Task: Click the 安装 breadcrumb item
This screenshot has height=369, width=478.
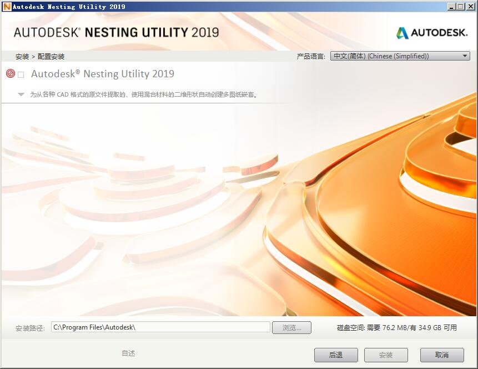Action: point(22,57)
